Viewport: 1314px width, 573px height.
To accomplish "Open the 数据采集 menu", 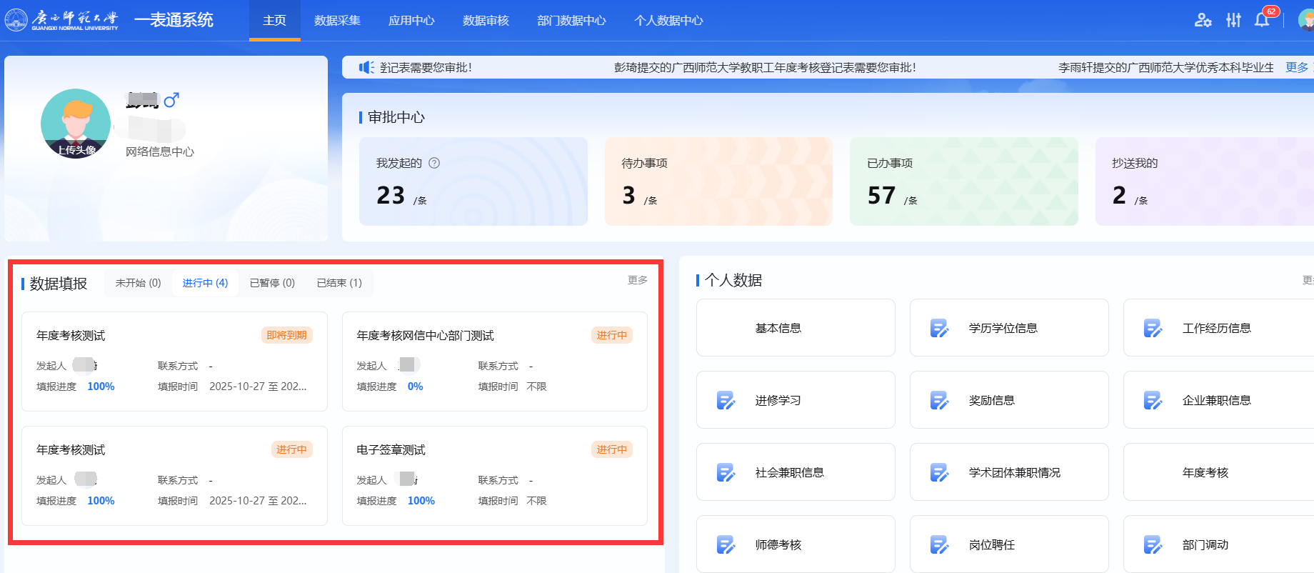I will click(x=337, y=21).
